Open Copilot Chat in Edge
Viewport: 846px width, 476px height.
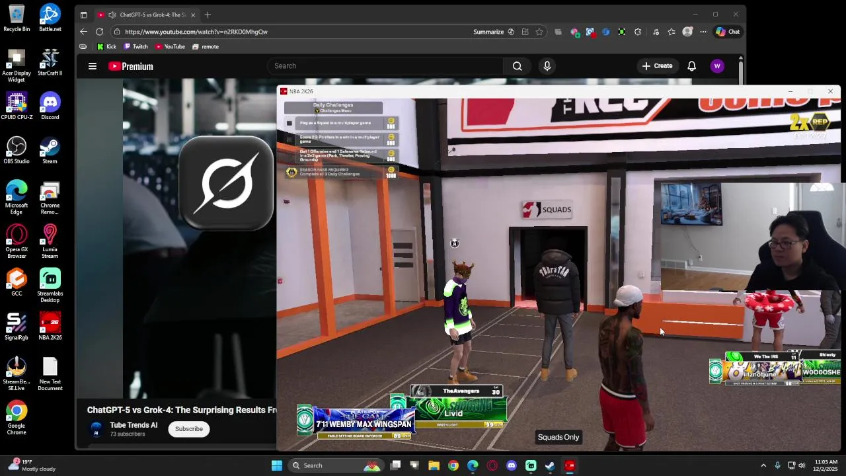[x=728, y=32]
